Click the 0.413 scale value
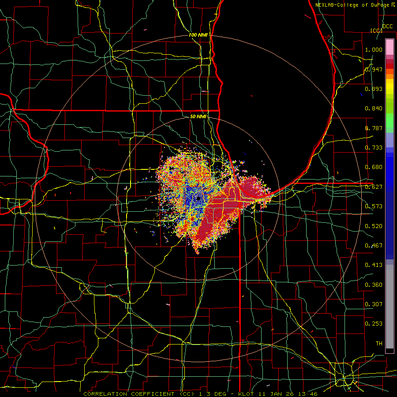Screen dimensions: 397x397 point(374,265)
